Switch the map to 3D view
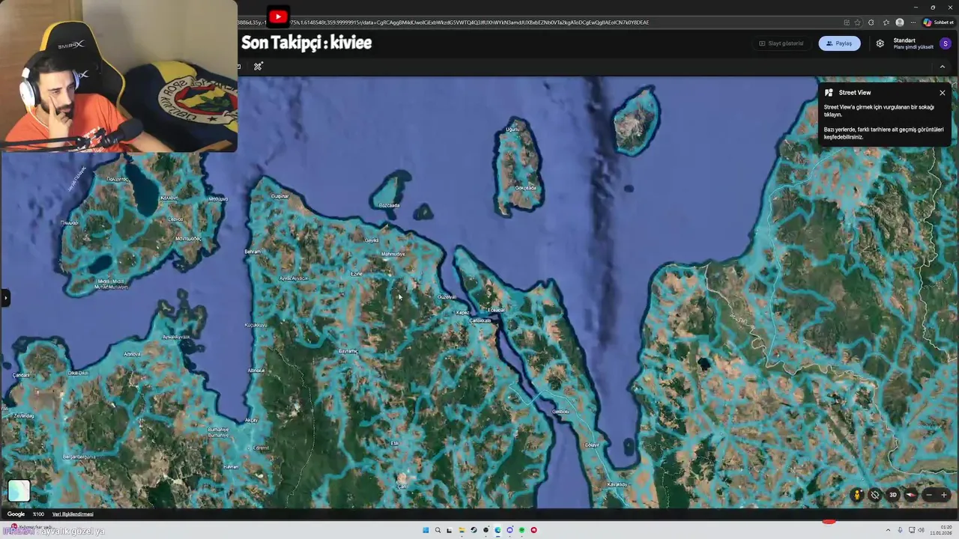The width and height of the screenshot is (959, 539). (x=892, y=495)
